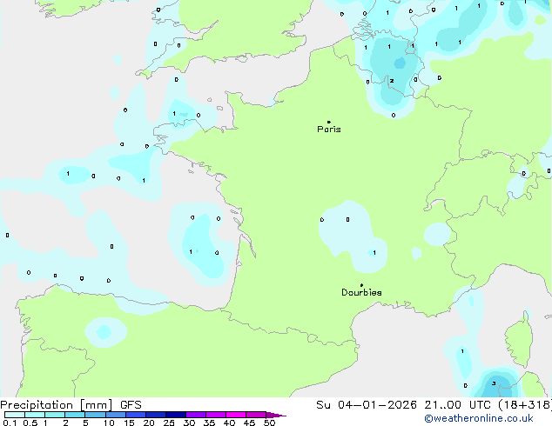Pick the 10–15 mm legend swatch

(x=115, y=415)
